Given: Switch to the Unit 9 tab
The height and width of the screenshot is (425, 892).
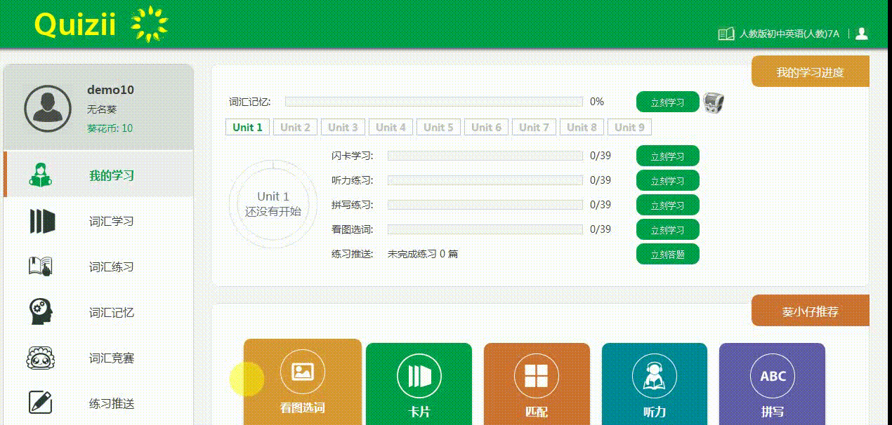Looking at the screenshot, I should (x=629, y=127).
